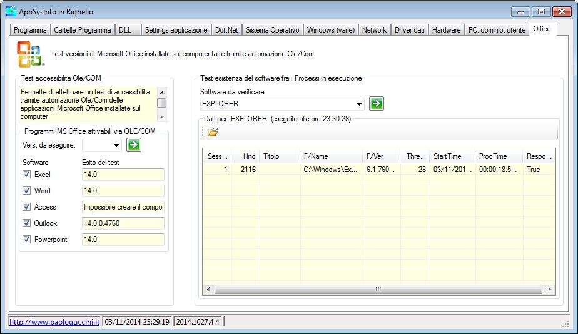Disable the Powerpoint checkbox
This screenshot has width=578, height=334.
pyautogui.click(x=26, y=240)
